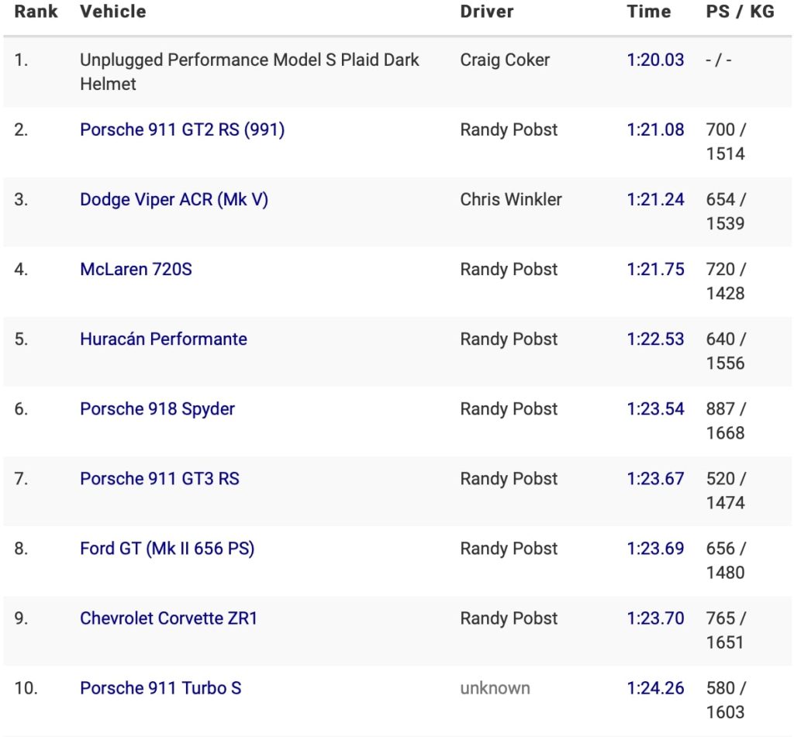Click the 887 / 1668 power-weight value
The image size is (794, 737).
(x=726, y=421)
